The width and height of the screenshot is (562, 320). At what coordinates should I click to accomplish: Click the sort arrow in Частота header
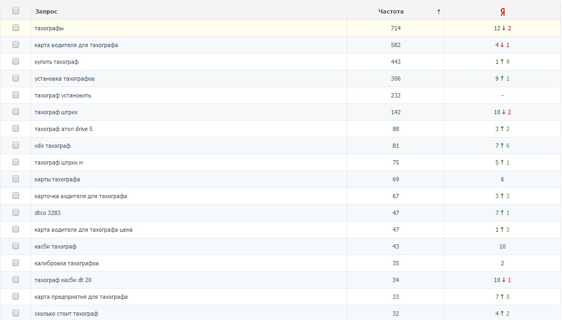(439, 11)
